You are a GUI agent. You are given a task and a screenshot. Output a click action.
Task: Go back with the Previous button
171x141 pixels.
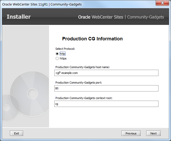click(x=131, y=133)
